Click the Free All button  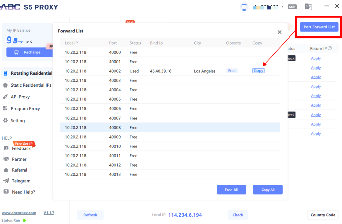click(232, 190)
